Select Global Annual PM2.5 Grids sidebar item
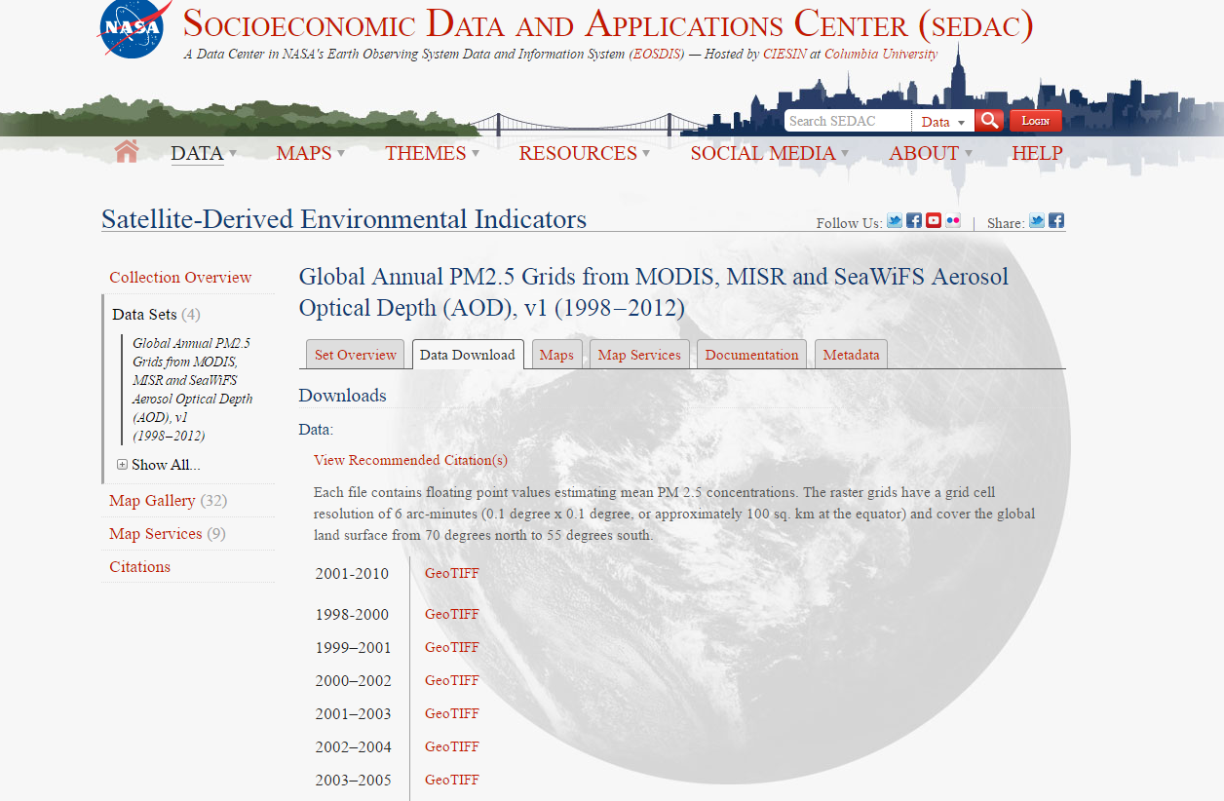 192,390
